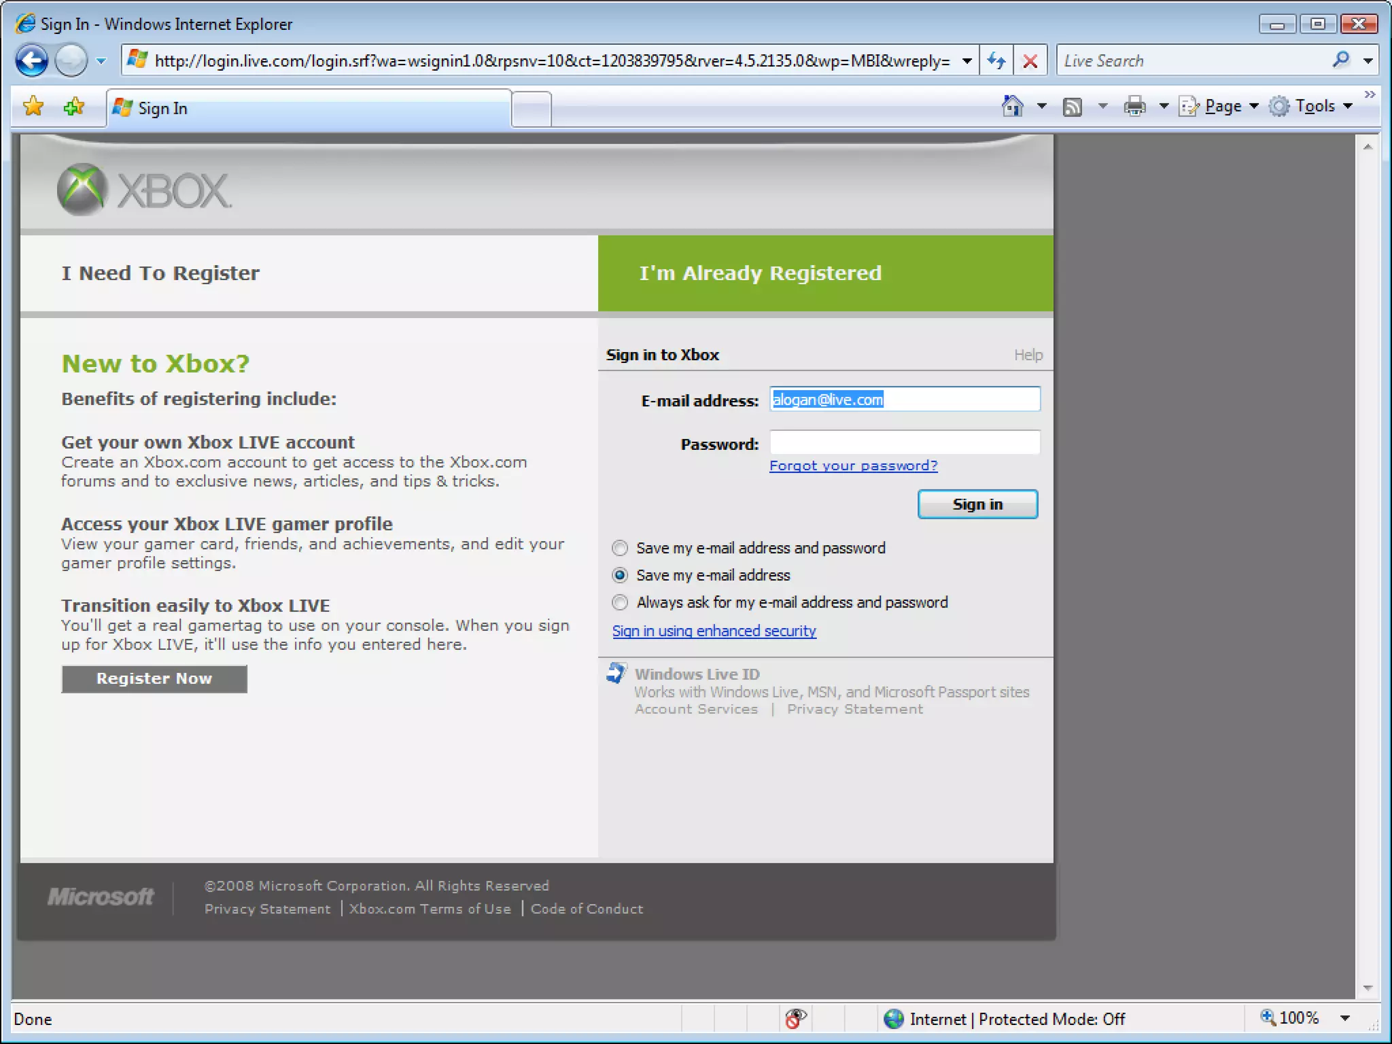Click the search magnifier icon
The width and height of the screenshot is (1392, 1044).
(1341, 60)
